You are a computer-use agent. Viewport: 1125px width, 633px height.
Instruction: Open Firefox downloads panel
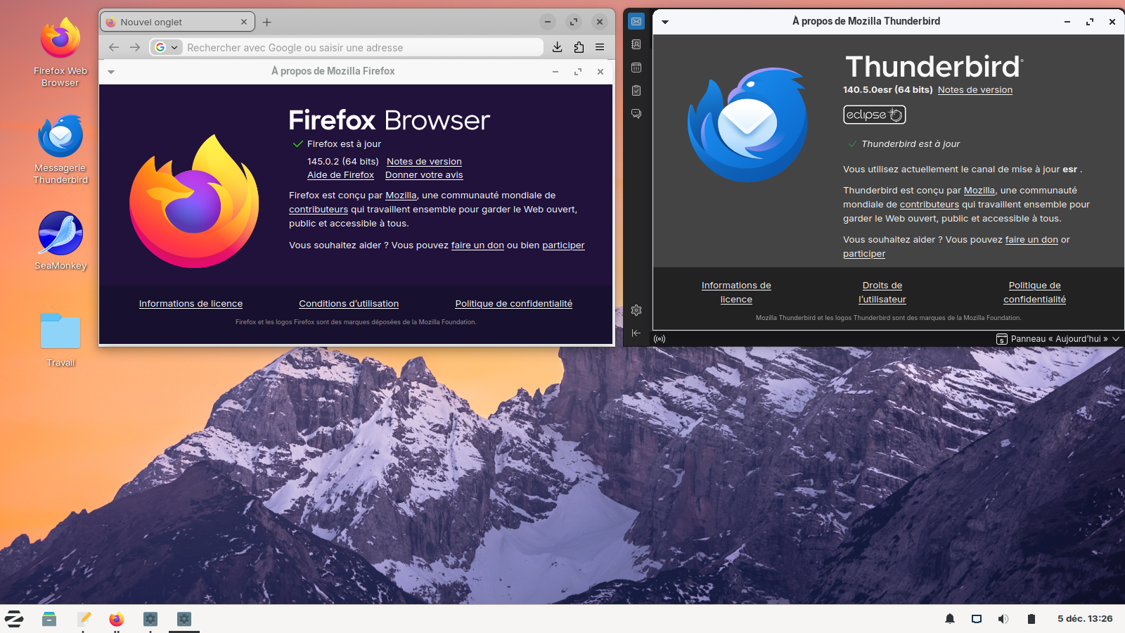pyautogui.click(x=557, y=47)
